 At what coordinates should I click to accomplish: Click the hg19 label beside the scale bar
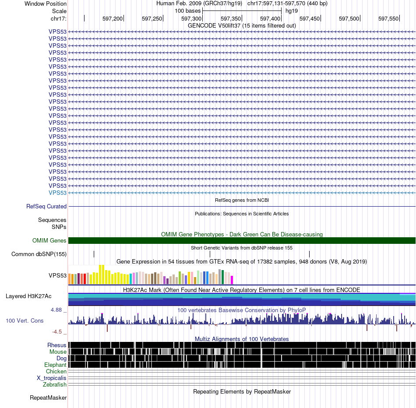(x=292, y=11)
